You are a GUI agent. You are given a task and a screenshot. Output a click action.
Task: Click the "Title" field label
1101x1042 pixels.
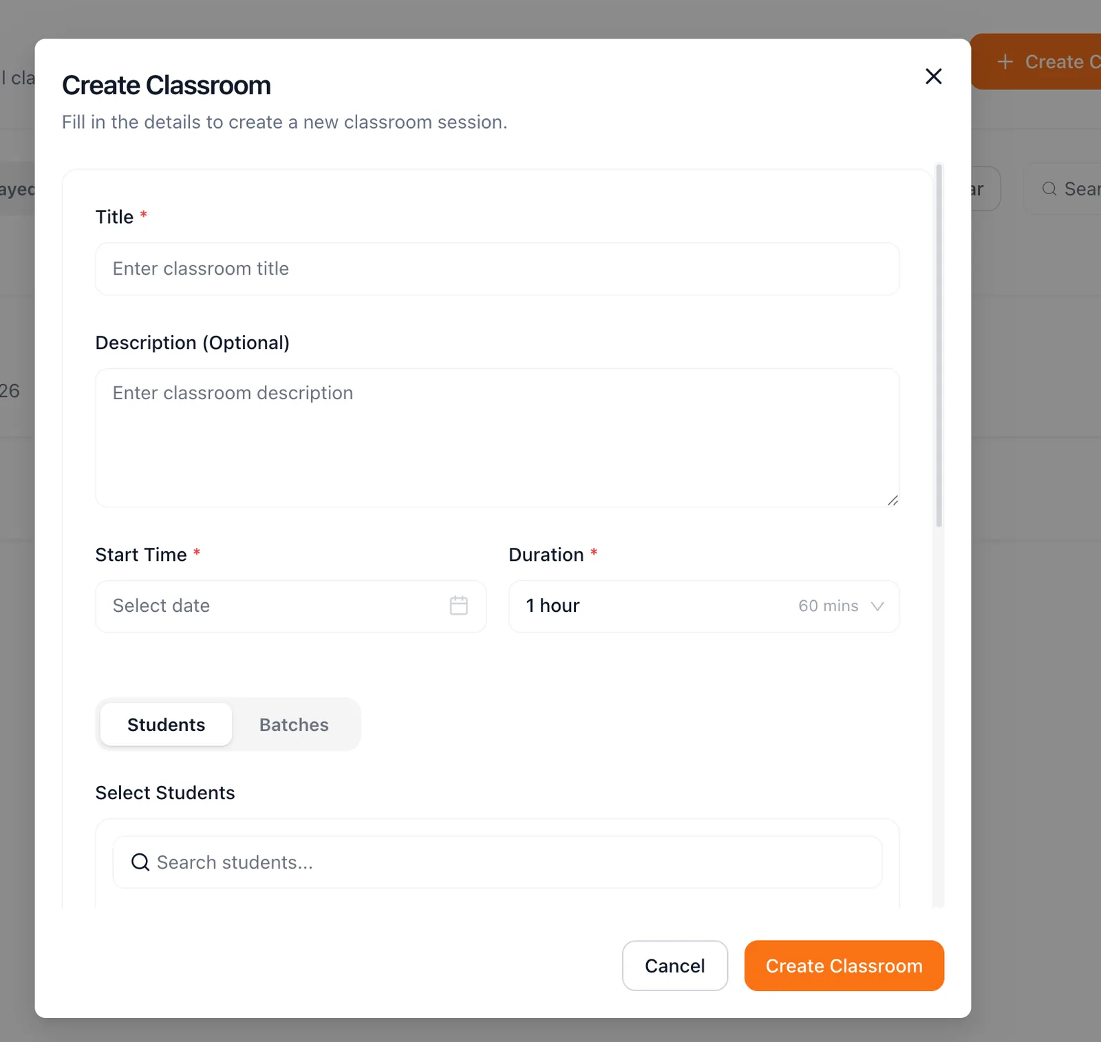coord(114,217)
